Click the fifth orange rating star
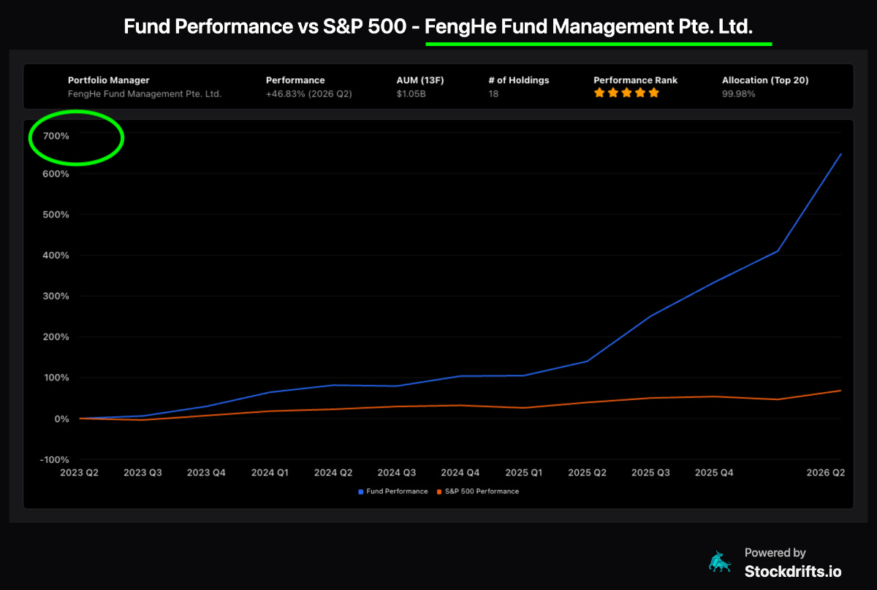 (653, 93)
